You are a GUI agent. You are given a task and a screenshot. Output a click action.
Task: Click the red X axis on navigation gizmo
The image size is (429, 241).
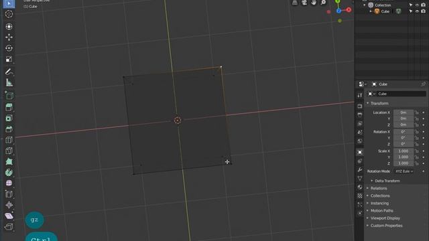pos(349,10)
